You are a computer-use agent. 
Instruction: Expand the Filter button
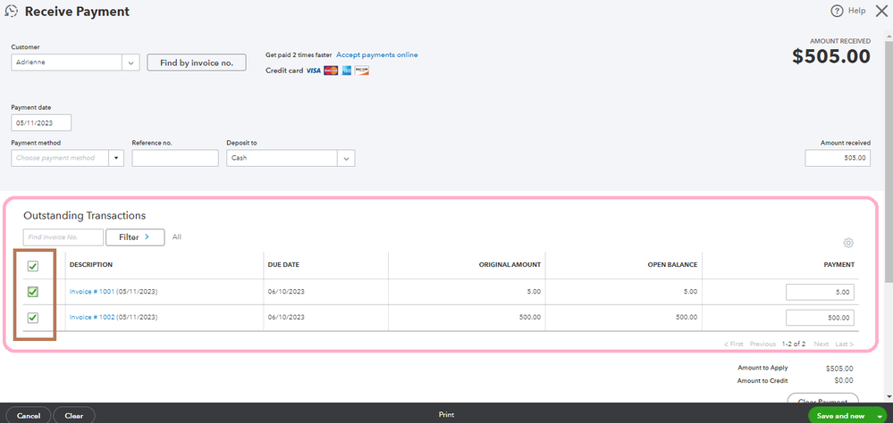click(135, 237)
